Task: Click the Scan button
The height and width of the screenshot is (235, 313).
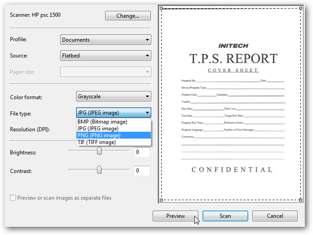Action: tap(225, 216)
